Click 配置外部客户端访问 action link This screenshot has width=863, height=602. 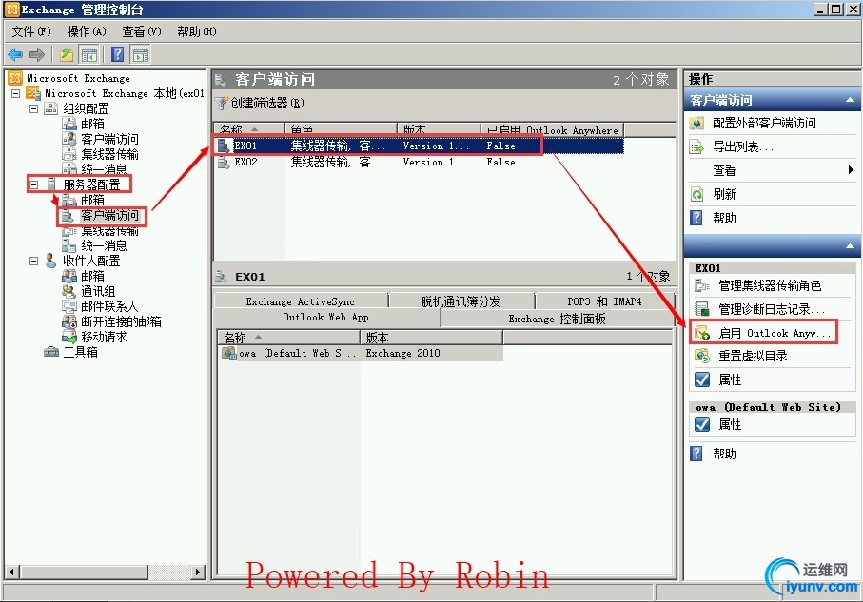(771, 124)
